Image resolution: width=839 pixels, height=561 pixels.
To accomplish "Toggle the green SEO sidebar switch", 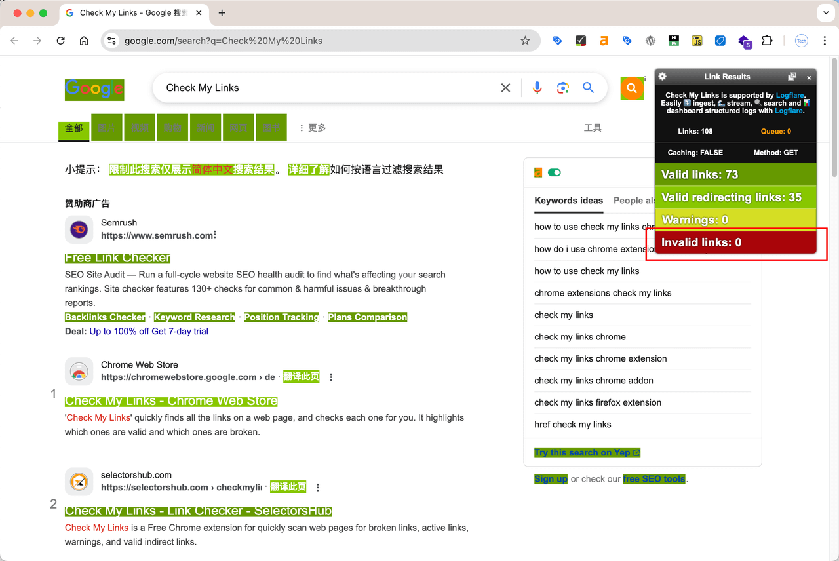I will [x=555, y=173].
